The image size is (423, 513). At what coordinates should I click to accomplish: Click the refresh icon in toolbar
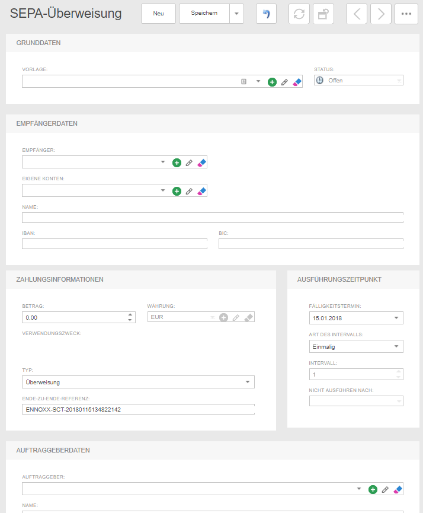(299, 14)
